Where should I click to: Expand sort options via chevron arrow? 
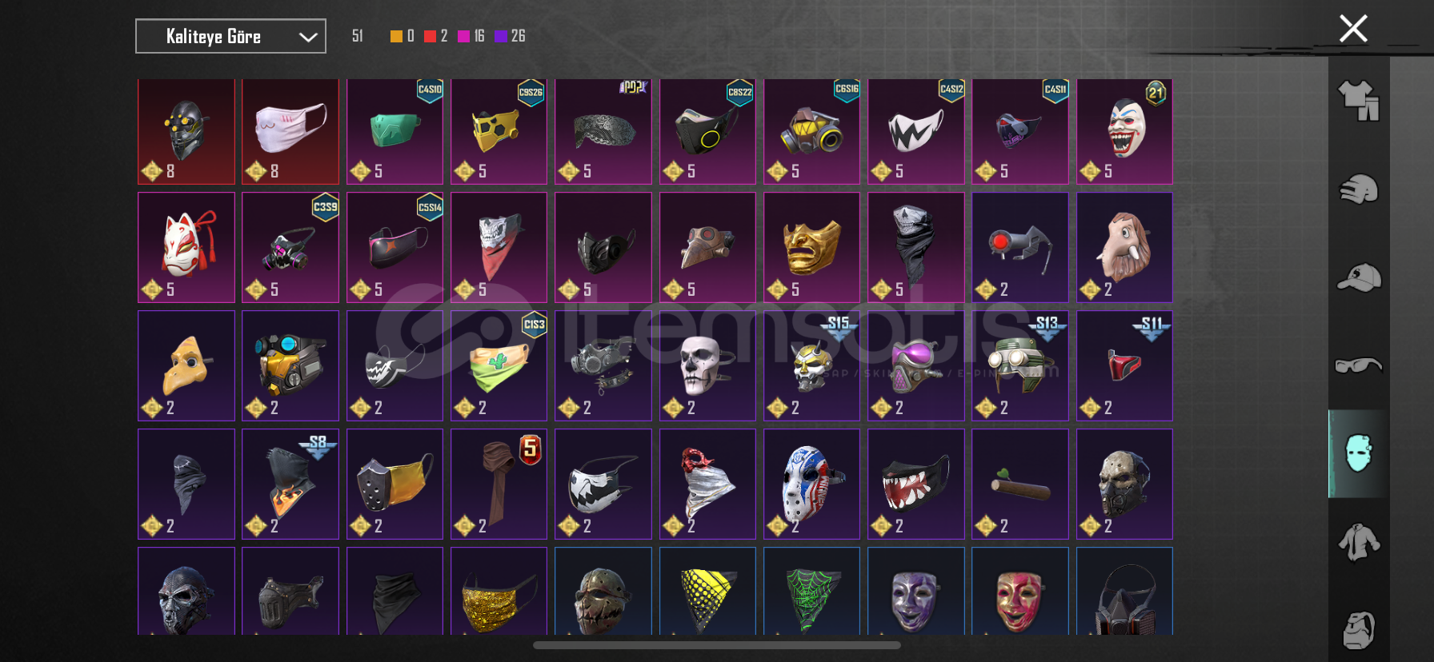(308, 37)
